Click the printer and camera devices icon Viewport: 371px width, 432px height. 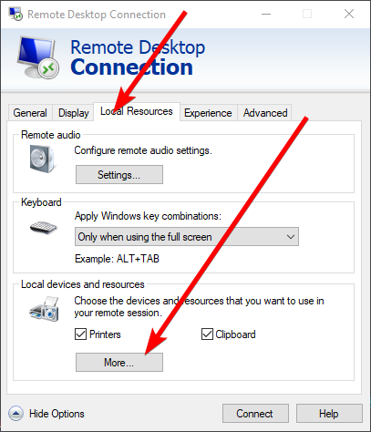click(x=44, y=309)
